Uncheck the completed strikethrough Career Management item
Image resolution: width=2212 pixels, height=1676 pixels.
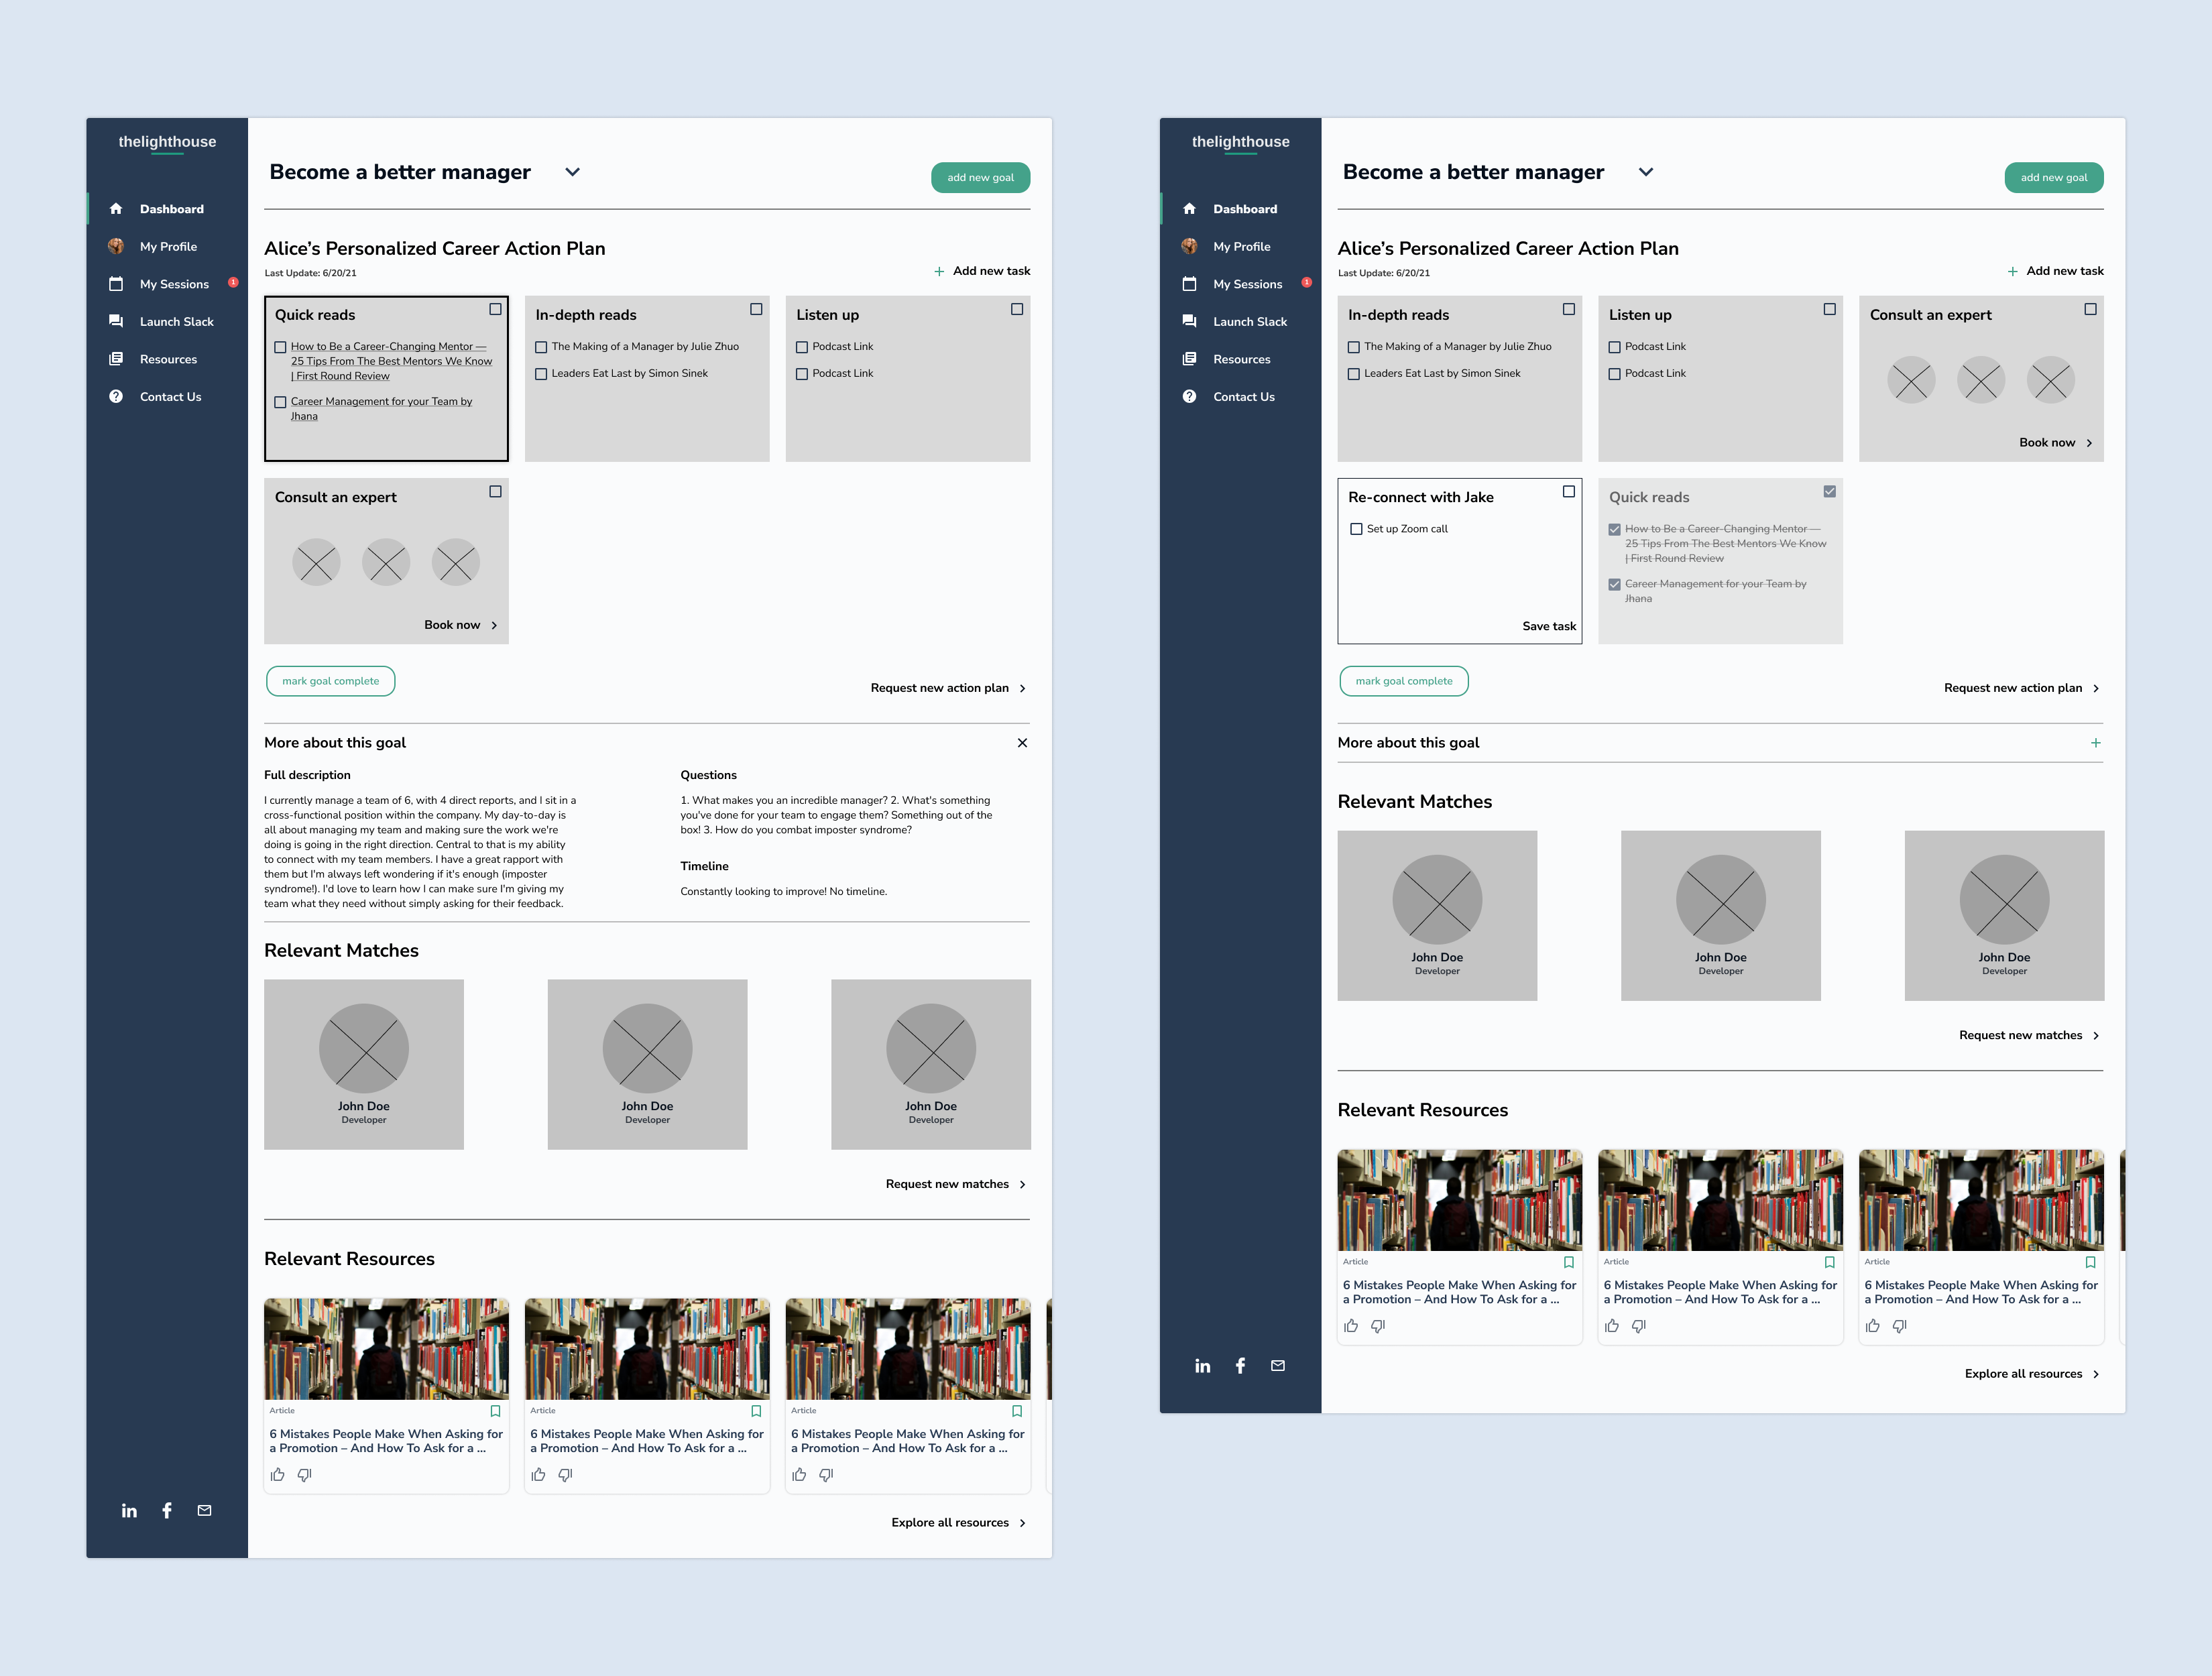pos(1614,584)
